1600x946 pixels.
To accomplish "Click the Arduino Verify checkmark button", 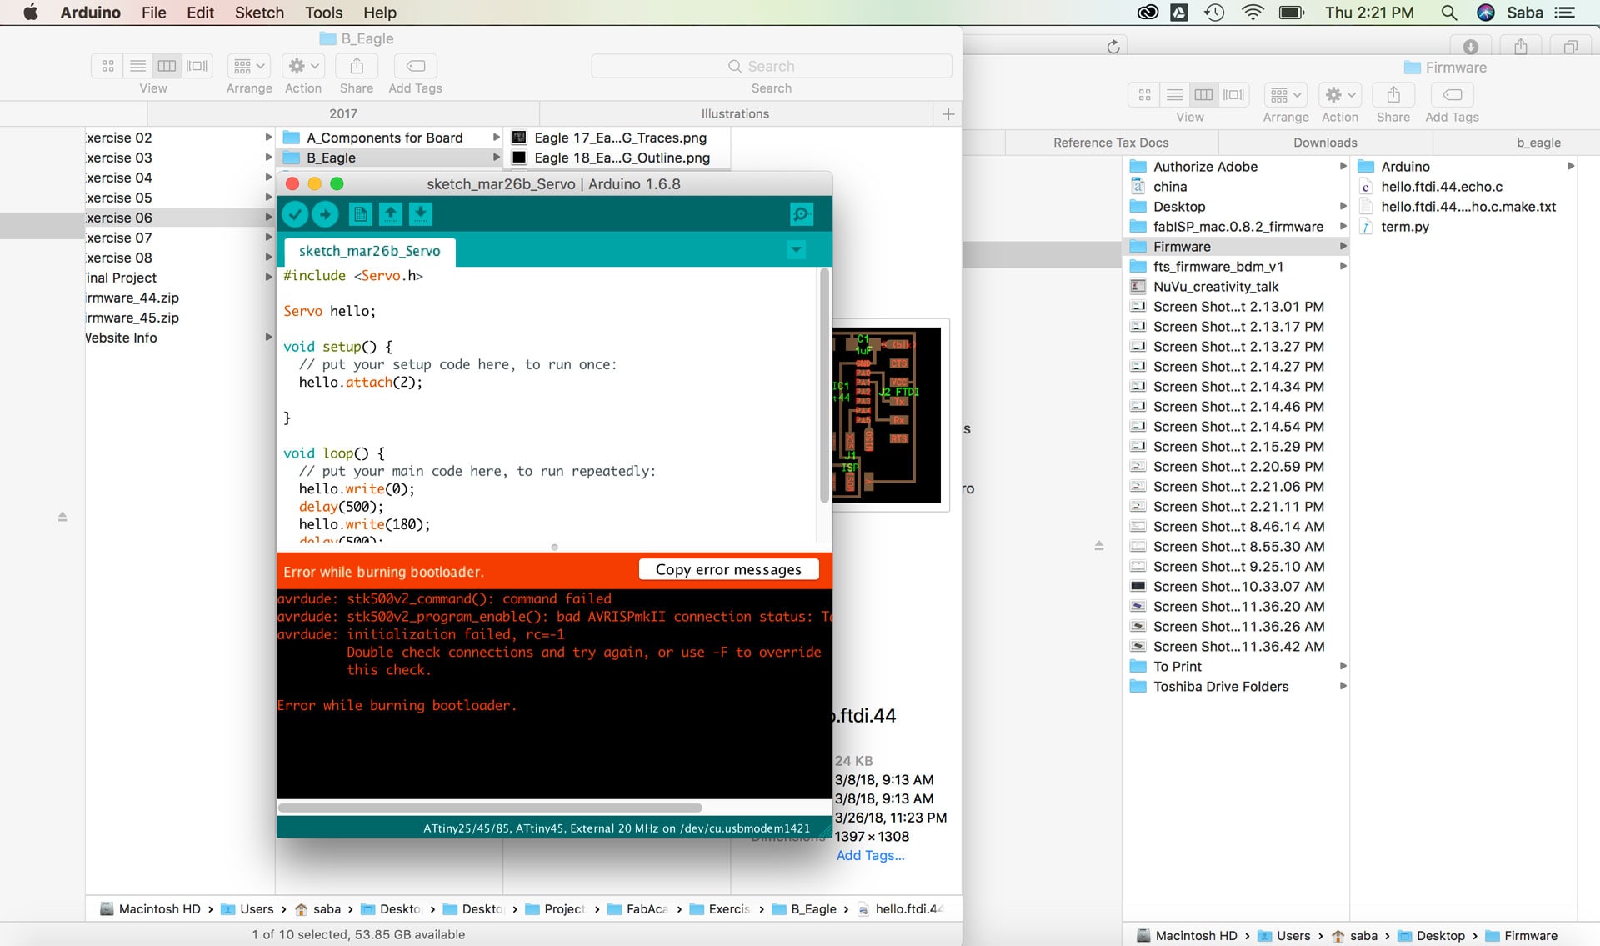I will [295, 214].
